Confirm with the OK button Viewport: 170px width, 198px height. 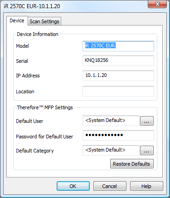point(73,186)
